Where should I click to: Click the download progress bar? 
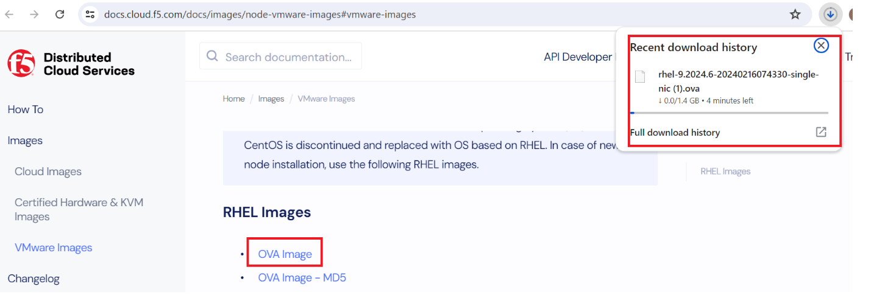[728, 113]
